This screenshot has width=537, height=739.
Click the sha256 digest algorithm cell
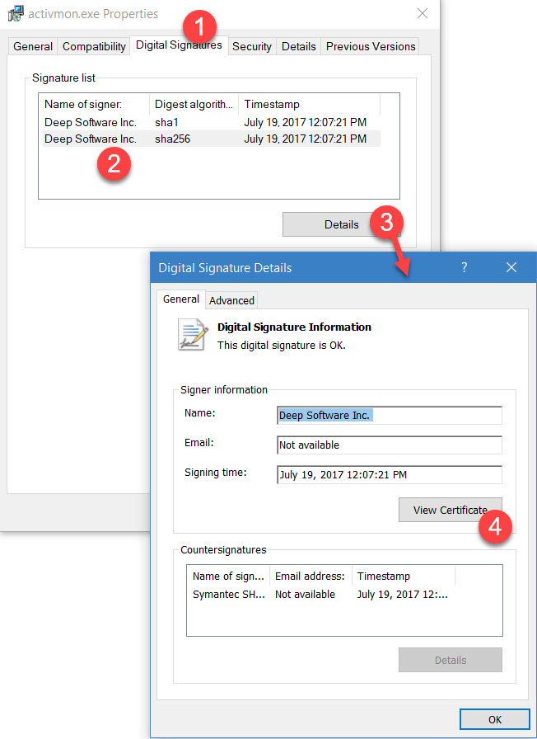[x=173, y=139]
